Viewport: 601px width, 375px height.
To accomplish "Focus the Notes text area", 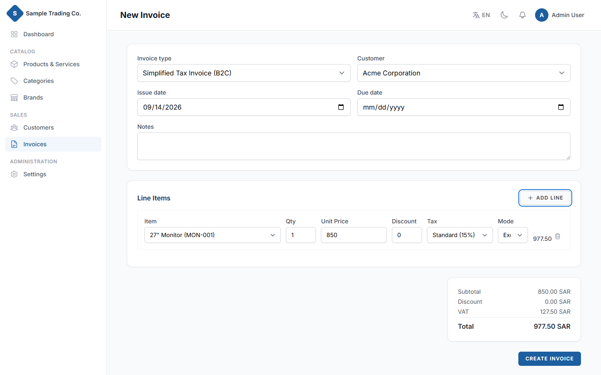I will tap(354, 146).
